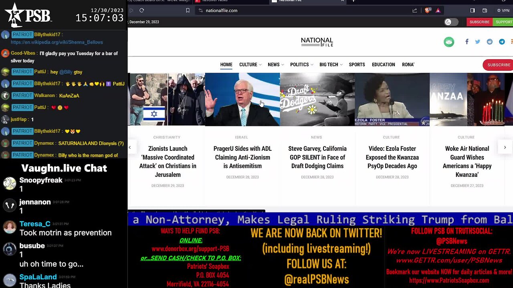Open the RONA' menu item
513x288 pixels.
coord(408,65)
